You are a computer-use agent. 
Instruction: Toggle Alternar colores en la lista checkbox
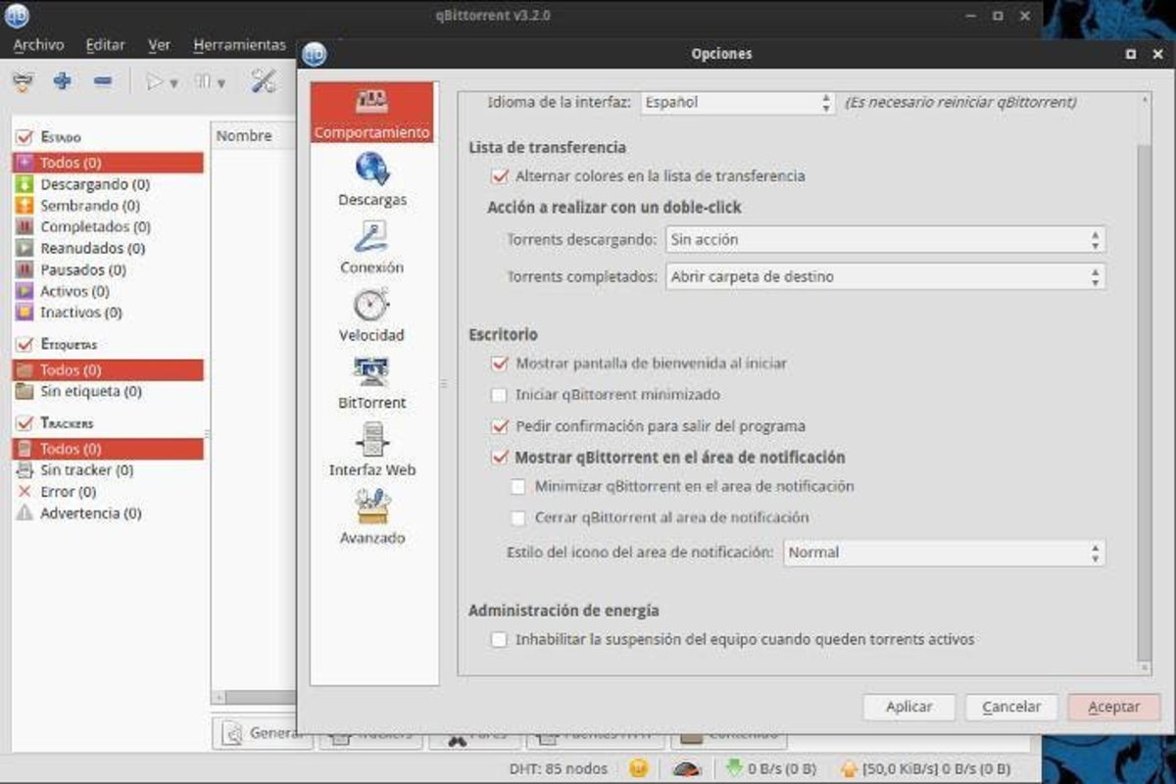click(x=500, y=176)
